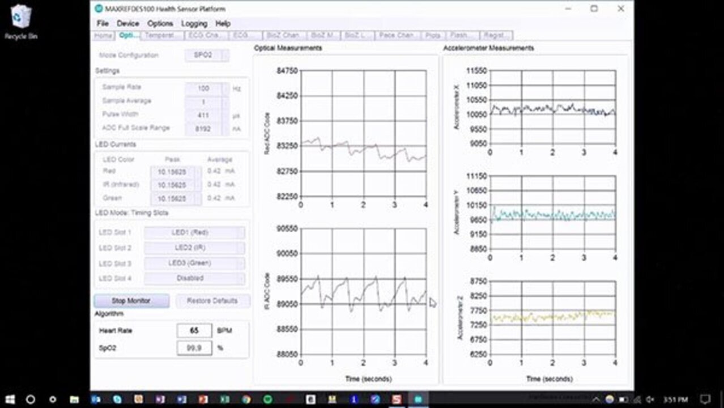Open the Help menu
The width and height of the screenshot is (724, 408).
(x=223, y=23)
